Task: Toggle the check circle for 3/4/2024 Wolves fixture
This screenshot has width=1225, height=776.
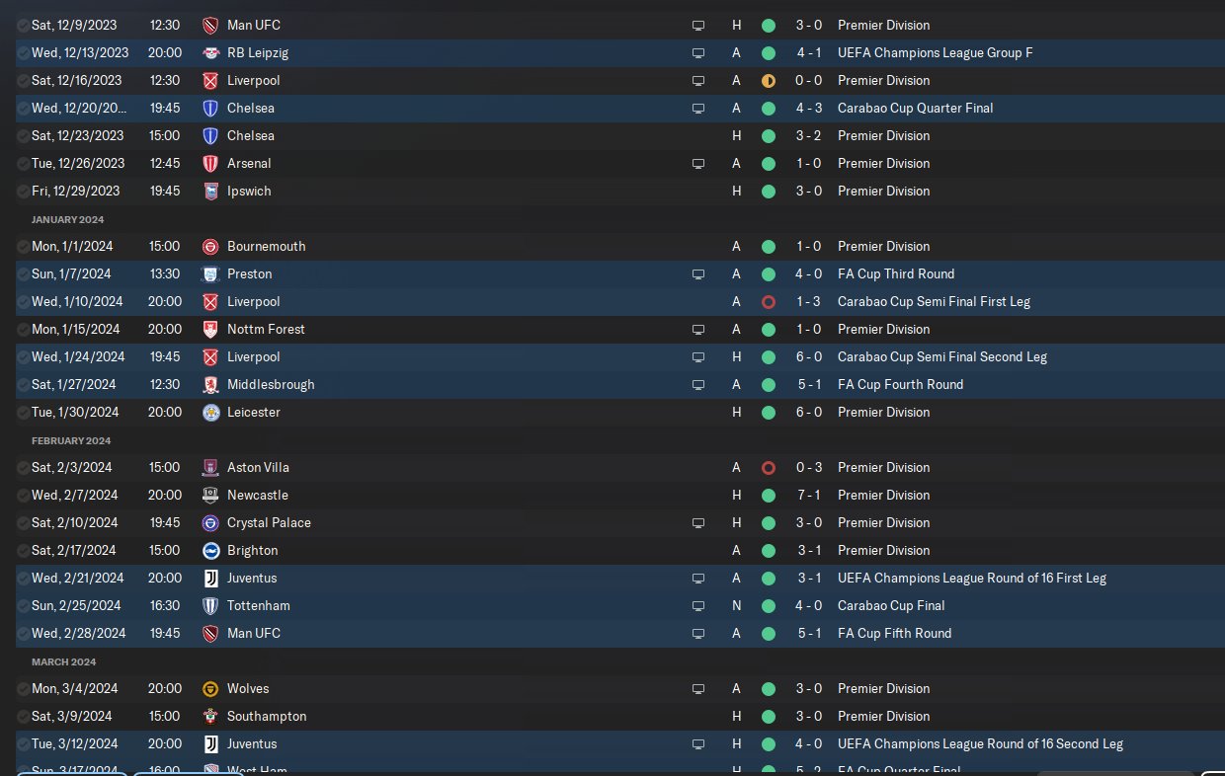Action: coord(24,688)
